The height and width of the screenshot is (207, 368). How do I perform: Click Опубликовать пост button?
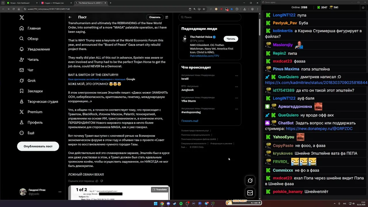(38, 146)
